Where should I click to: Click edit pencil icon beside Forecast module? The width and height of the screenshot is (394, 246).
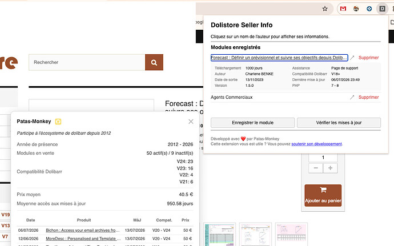click(x=352, y=58)
